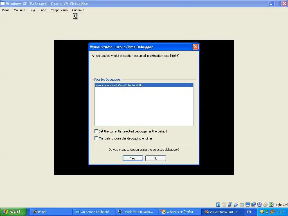Tick 'Set the currently selected debugger as the default'
The image size is (288, 216).
(96, 131)
